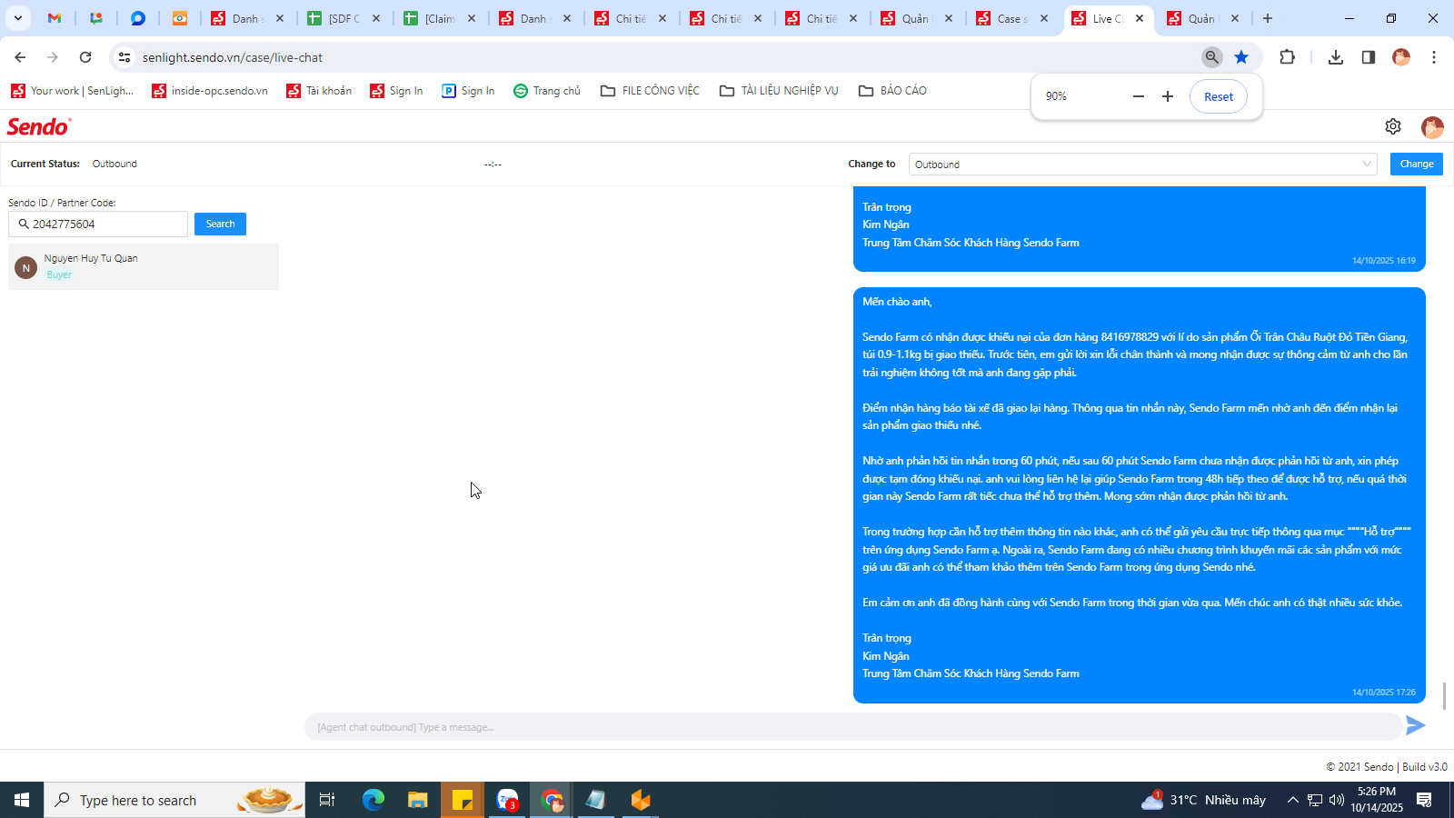
Task: Open the Windows Start menu
Action: tap(22, 800)
